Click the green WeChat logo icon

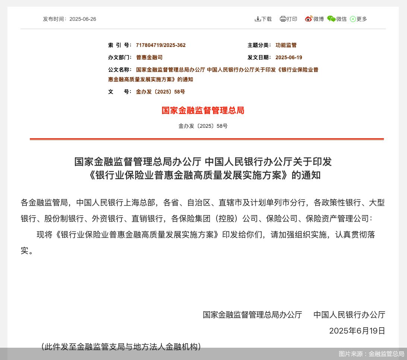(x=331, y=18)
